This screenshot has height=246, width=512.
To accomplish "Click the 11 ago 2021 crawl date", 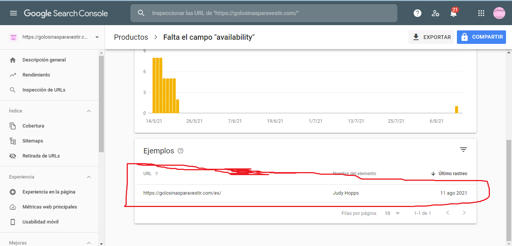I will pos(454,193).
